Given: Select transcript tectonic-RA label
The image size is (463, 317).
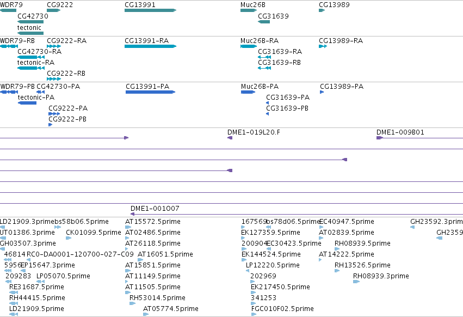Looking at the screenshot, I should 36,63.
